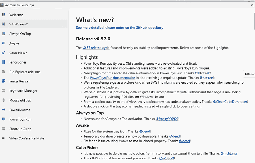Click the Color Picker icon
The width and height of the screenshot is (255, 163).
(x=4, y=53)
